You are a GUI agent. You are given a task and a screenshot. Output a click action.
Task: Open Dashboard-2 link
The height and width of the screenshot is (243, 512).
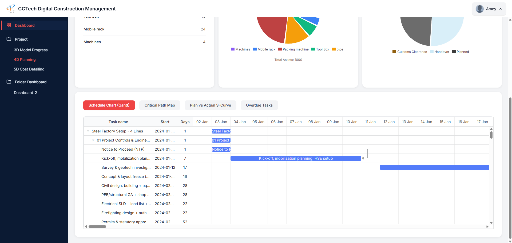pyautogui.click(x=25, y=93)
